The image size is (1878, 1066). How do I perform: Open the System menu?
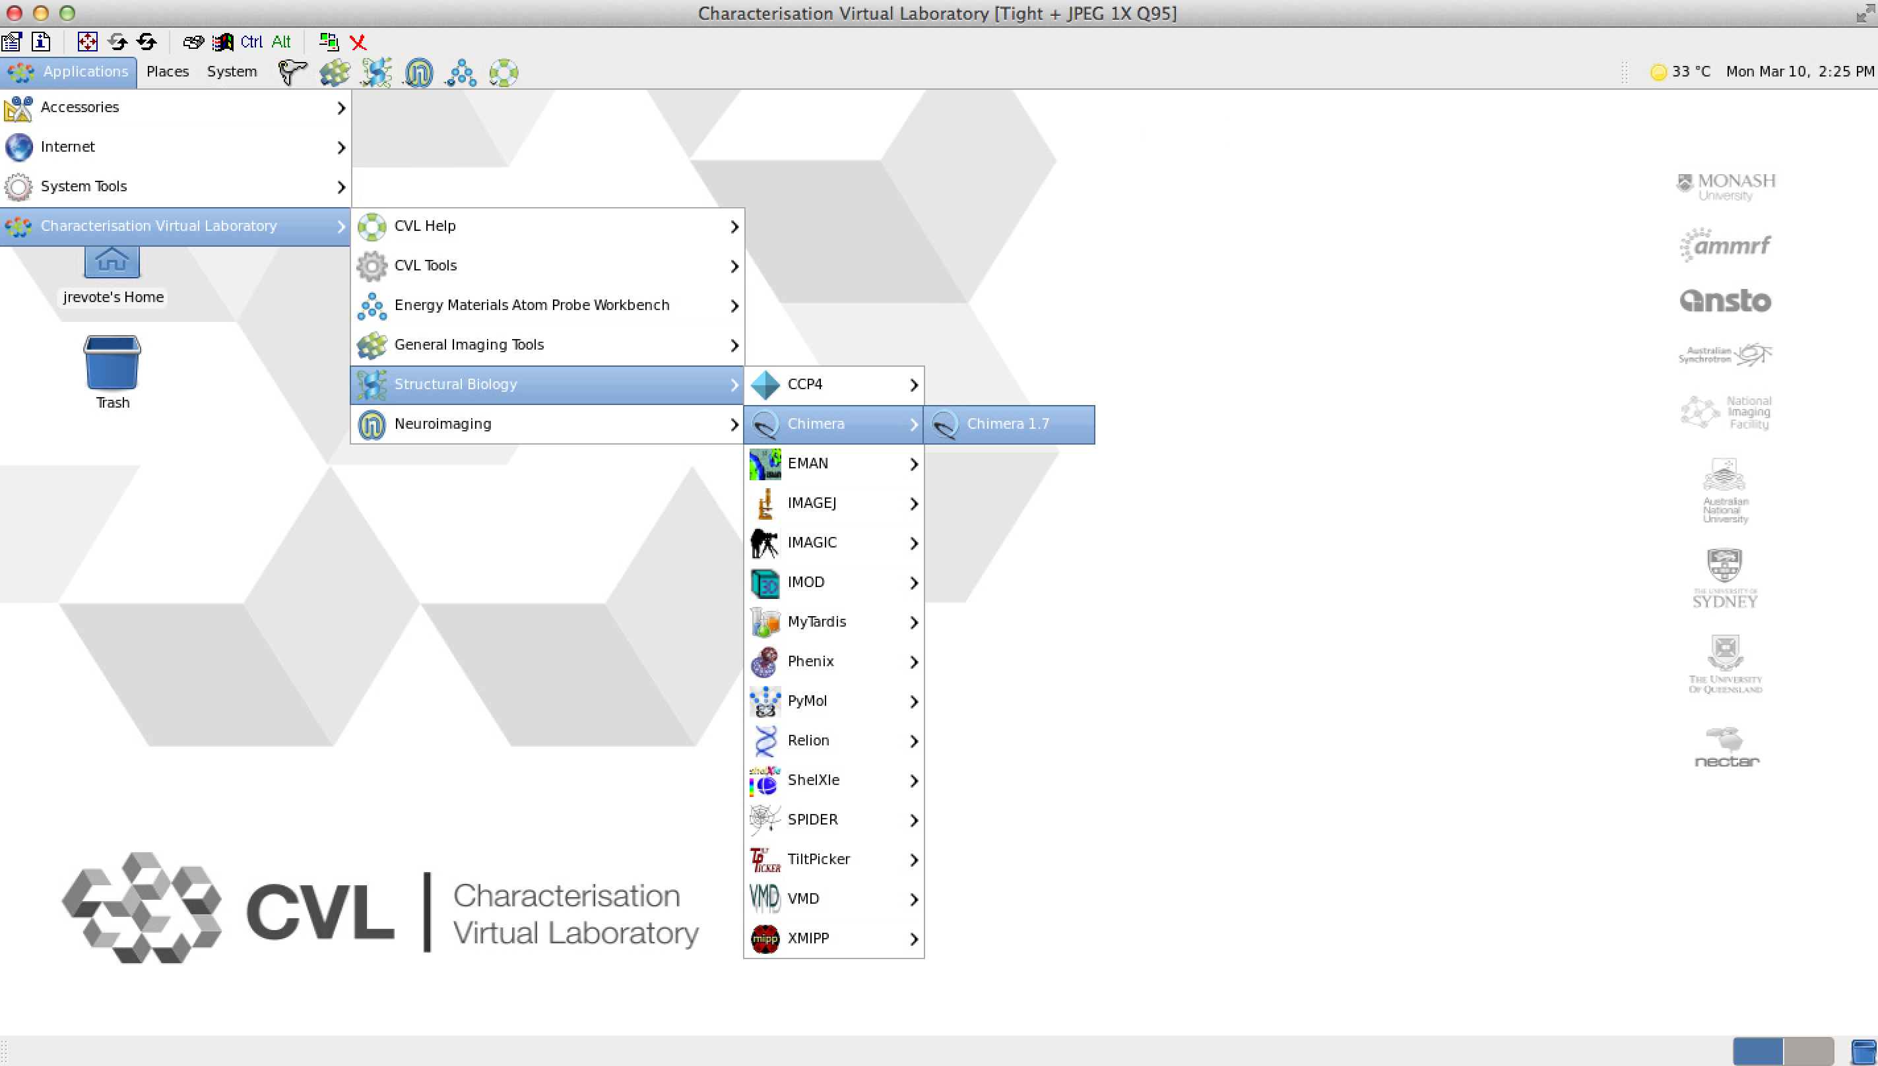(x=232, y=72)
